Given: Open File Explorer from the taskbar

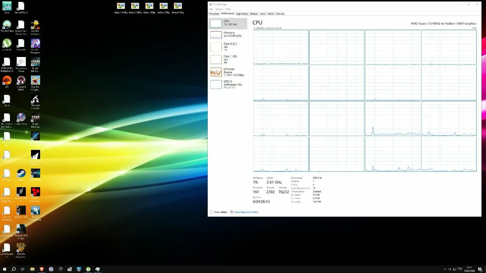Looking at the screenshot, I should point(32,269).
